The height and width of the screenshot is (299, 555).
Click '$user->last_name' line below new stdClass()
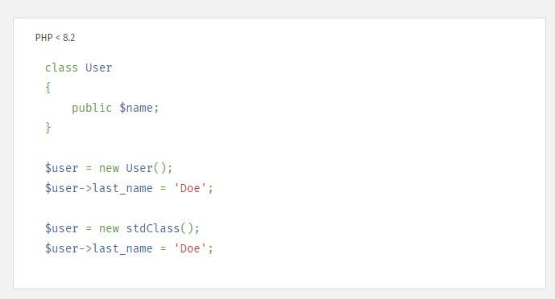[x=129, y=248]
